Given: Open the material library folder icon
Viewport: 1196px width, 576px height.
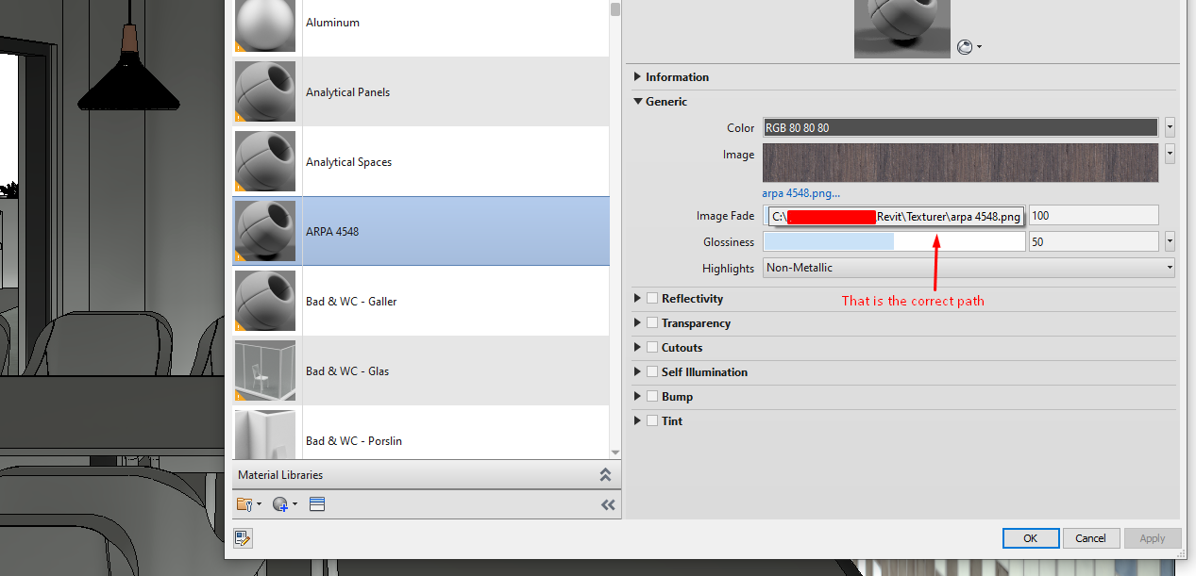Looking at the screenshot, I should (248, 504).
